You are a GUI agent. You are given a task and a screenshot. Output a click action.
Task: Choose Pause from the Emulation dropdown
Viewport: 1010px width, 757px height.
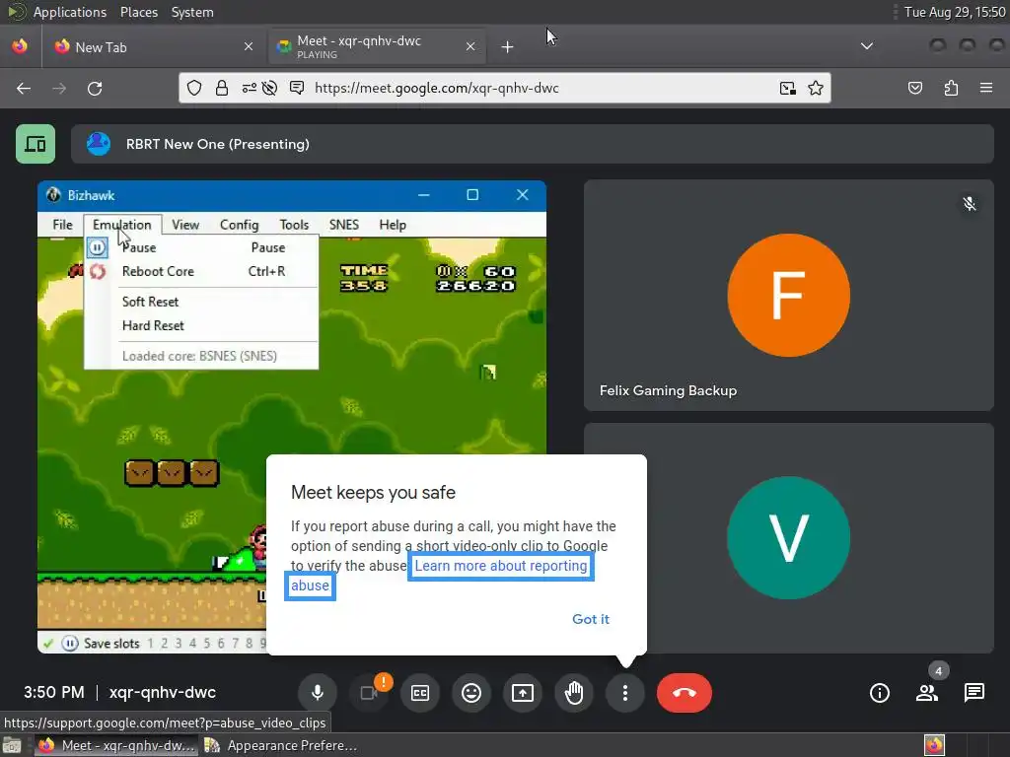point(201,247)
